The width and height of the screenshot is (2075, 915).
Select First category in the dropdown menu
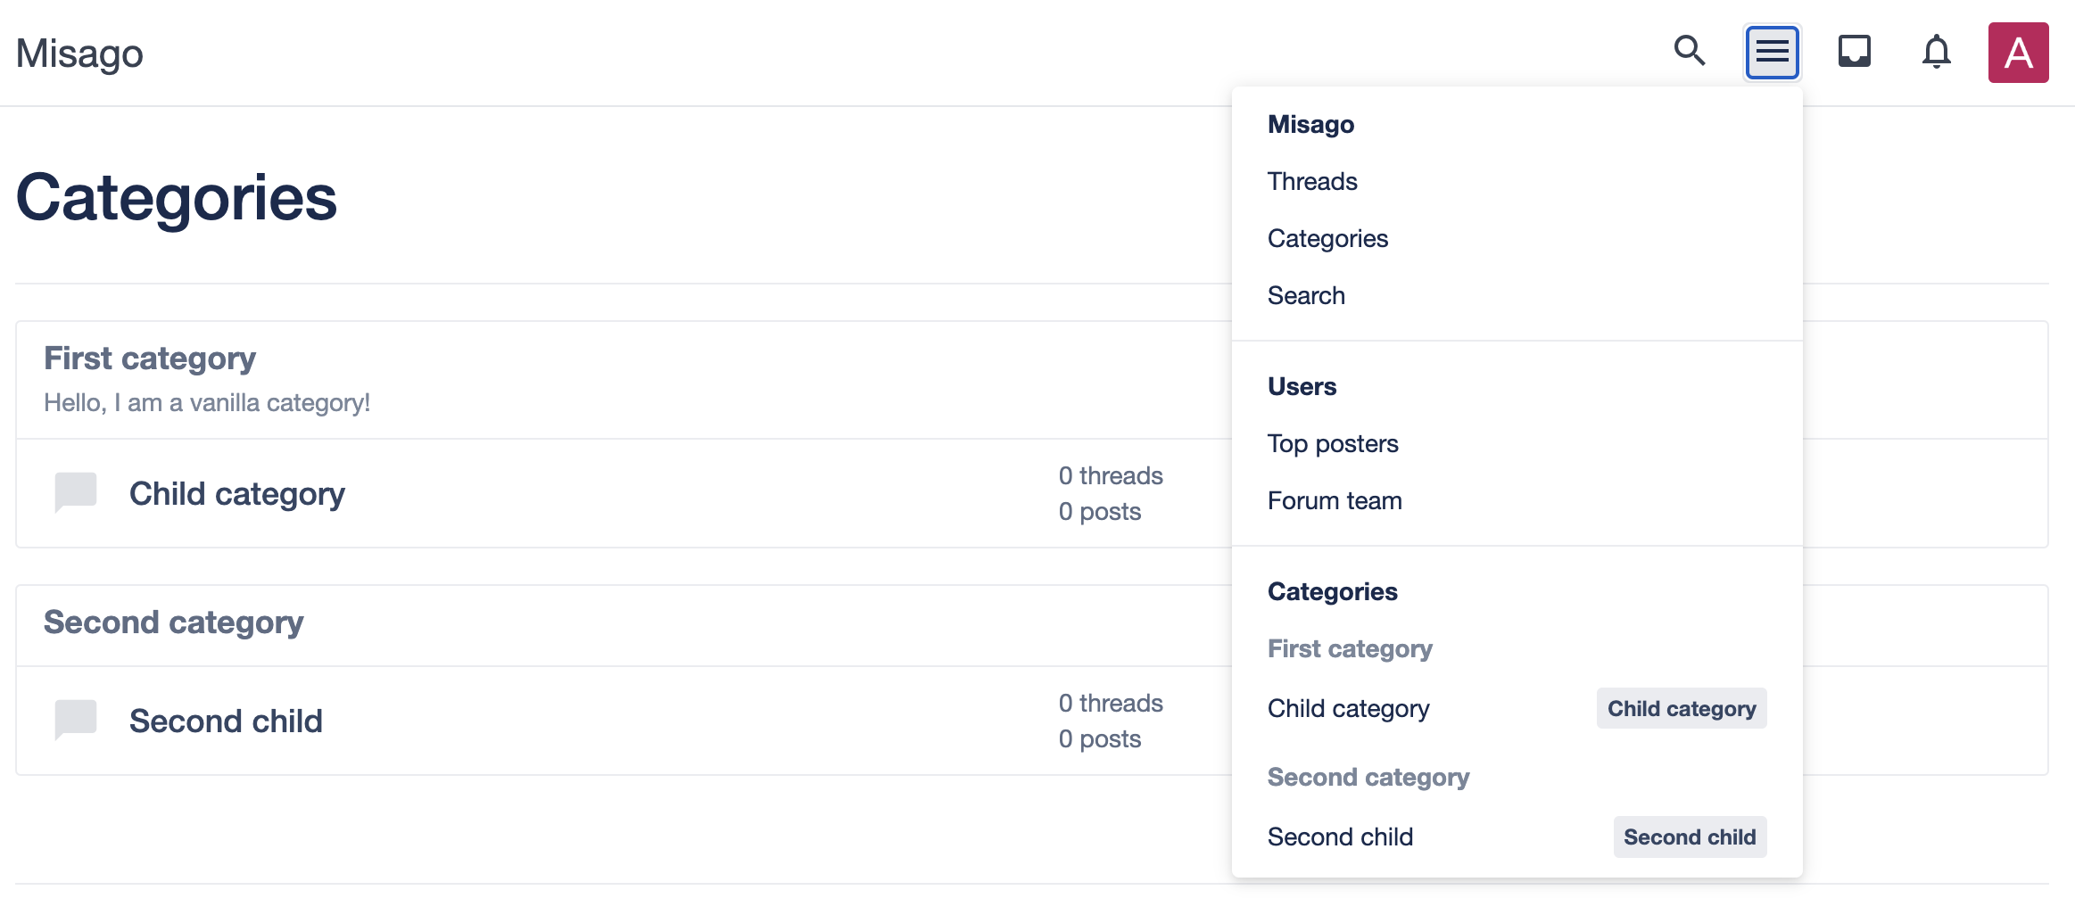(1350, 649)
